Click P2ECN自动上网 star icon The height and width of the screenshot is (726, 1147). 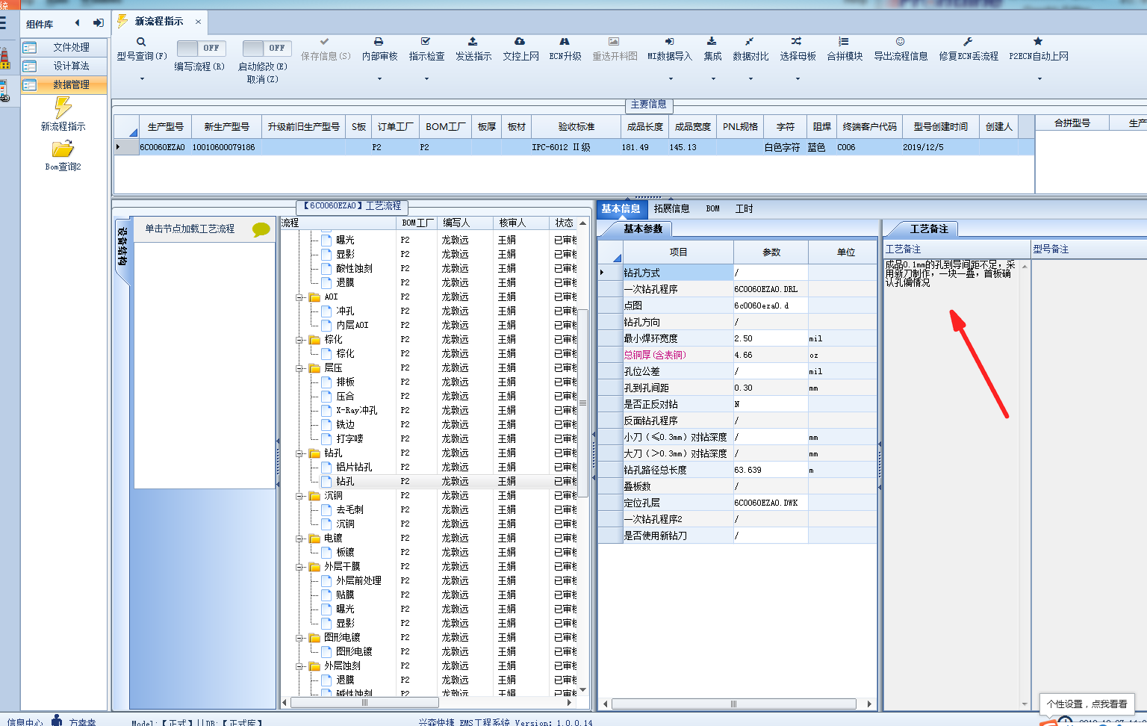coord(1038,42)
